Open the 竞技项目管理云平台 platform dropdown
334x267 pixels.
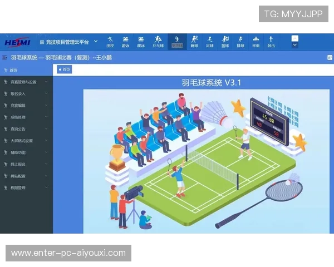68,42
